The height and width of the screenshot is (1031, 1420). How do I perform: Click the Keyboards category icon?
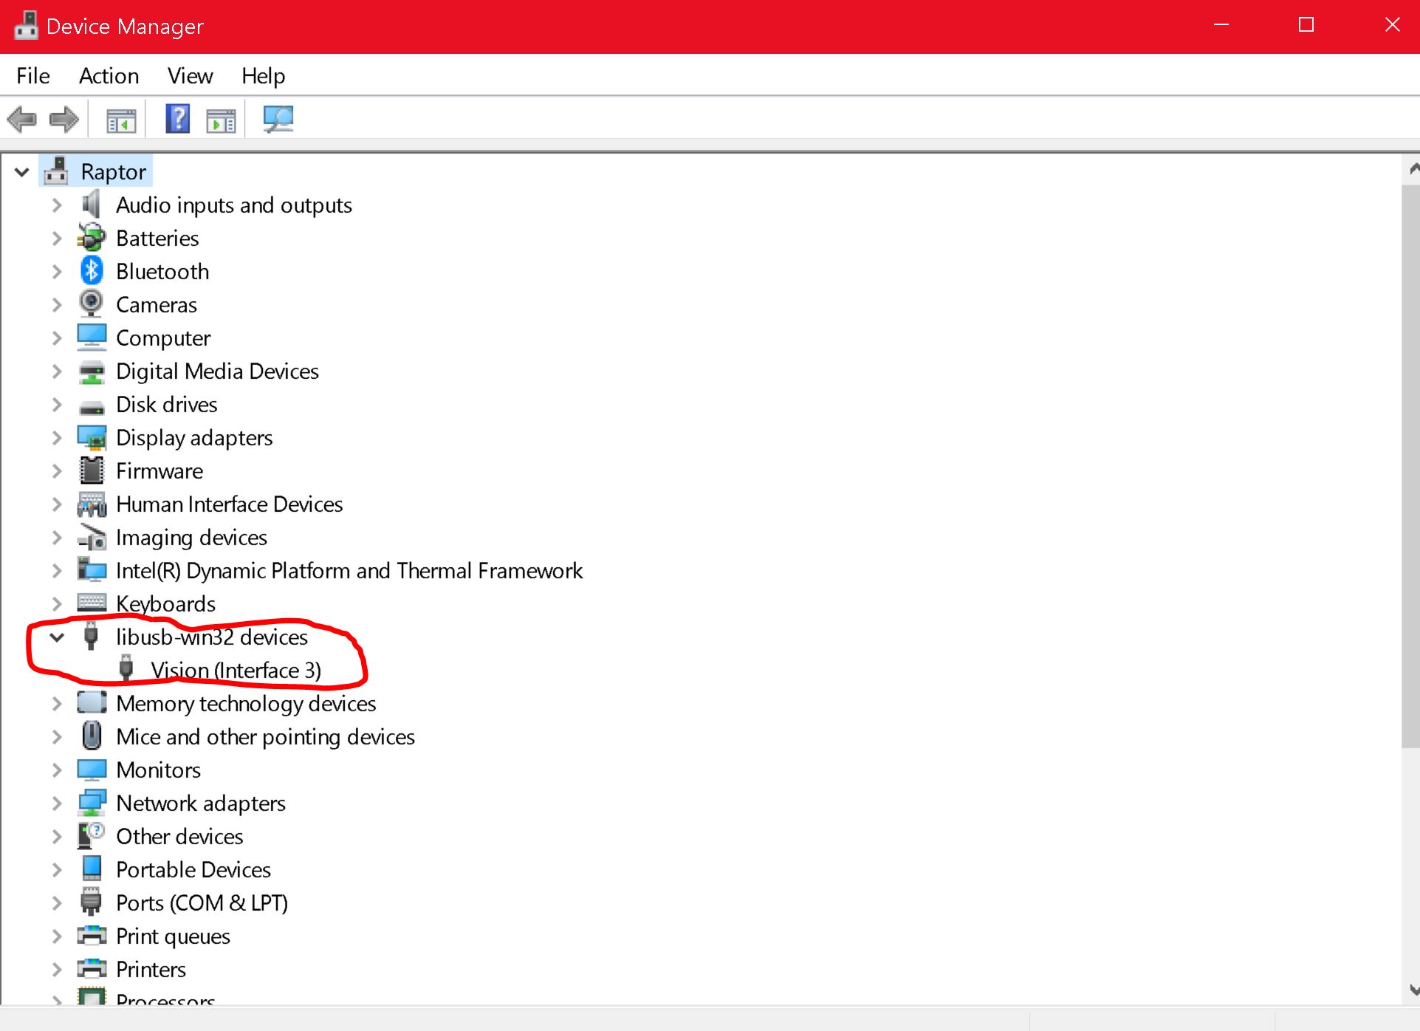tap(92, 602)
